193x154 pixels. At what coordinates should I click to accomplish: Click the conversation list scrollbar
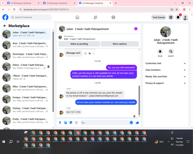[x=53, y=72]
